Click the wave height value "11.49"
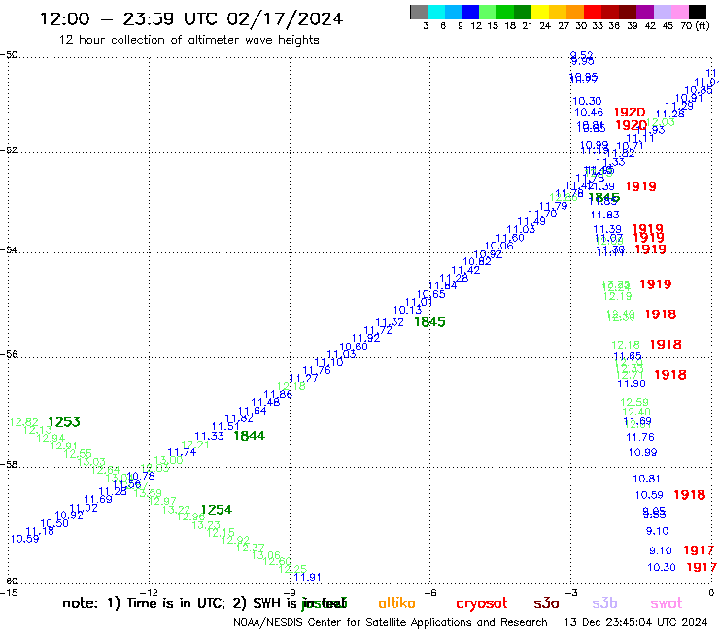Image resolution: width=719 pixels, height=631 pixels. 531,221
